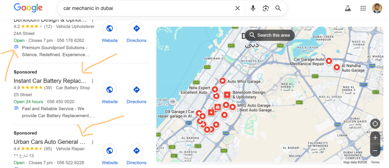This screenshot has width=389, height=168.
Task: Open the Urban Cars Auto General listing title
Action: [49, 142]
